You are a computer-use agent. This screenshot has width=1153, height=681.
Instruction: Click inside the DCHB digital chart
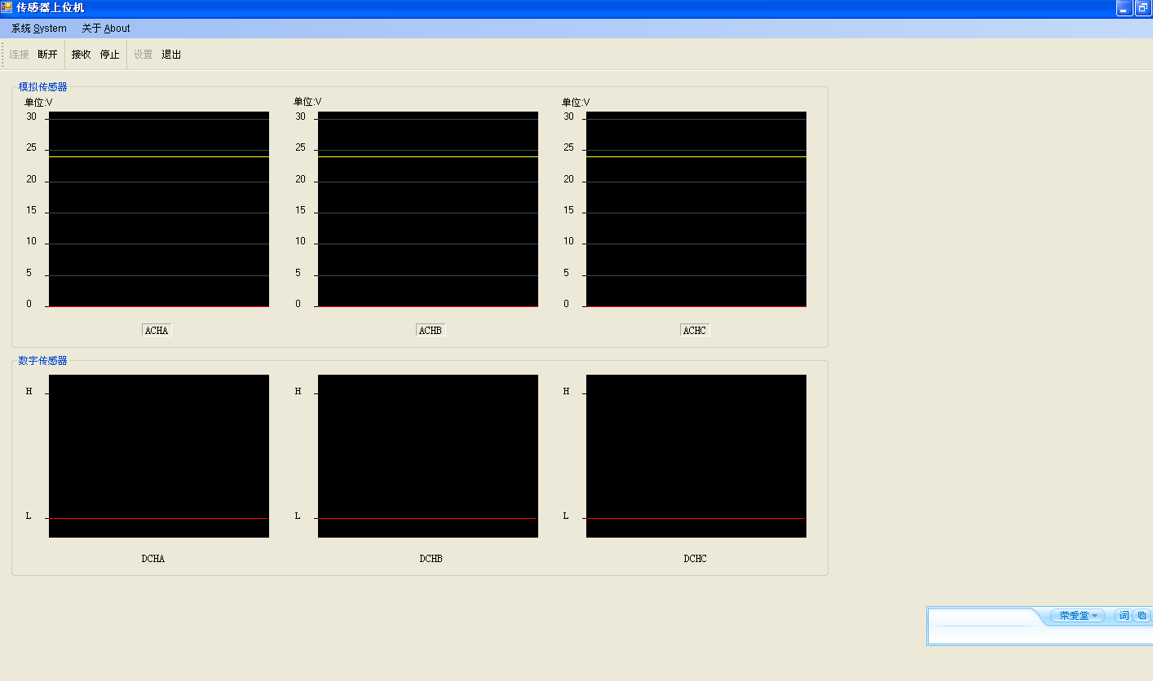tap(428, 456)
